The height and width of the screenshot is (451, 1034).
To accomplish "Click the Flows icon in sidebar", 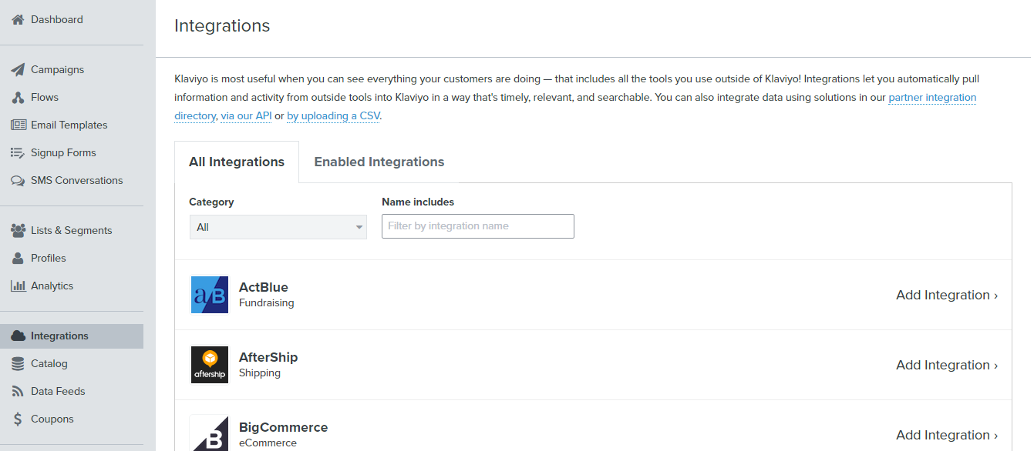I will [18, 98].
